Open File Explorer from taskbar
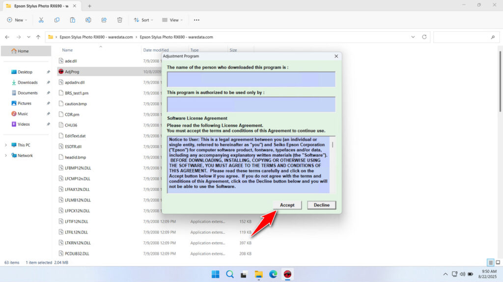503x282 pixels. (x=258, y=274)
